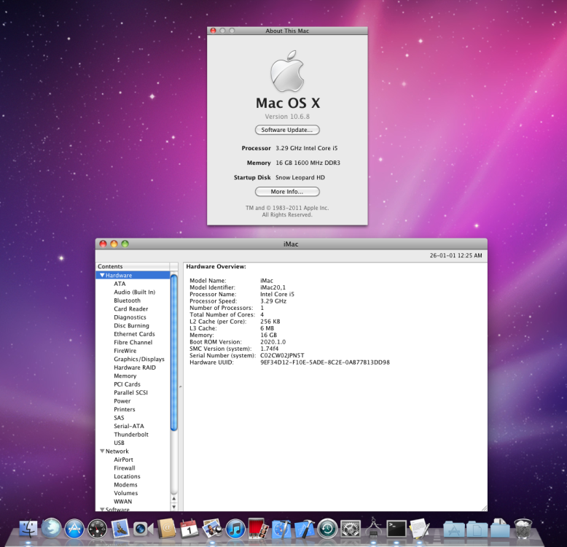Select Fibre Channel in the Contents list
The image size is (567, 547).
point(133,342)
